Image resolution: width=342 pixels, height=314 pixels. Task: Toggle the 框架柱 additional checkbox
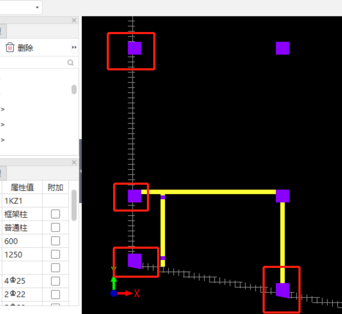coord(56,214)
